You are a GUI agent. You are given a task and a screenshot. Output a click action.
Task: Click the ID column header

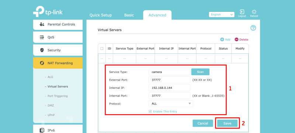pyautogui.click(x=109, y=49)
